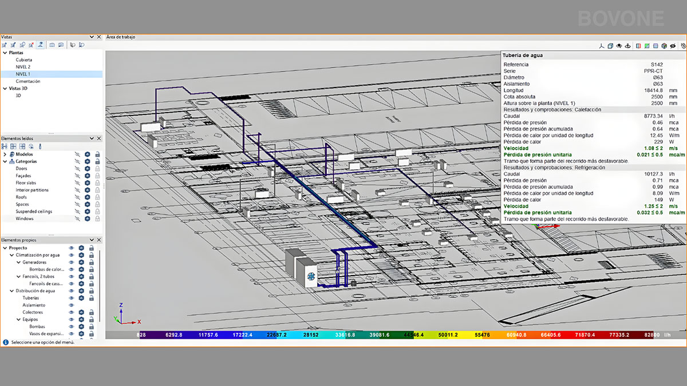Click the lock icon next to Modelos
Screen dimensions: 687x386
tap(98, 154)
